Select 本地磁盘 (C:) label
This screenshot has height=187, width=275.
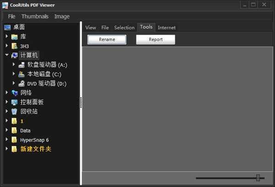[44, 74]
